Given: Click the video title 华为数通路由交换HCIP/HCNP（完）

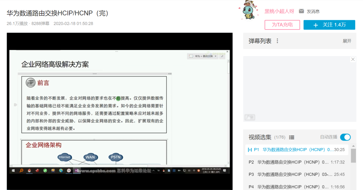Looking at the screenshot, I should 58,13.
